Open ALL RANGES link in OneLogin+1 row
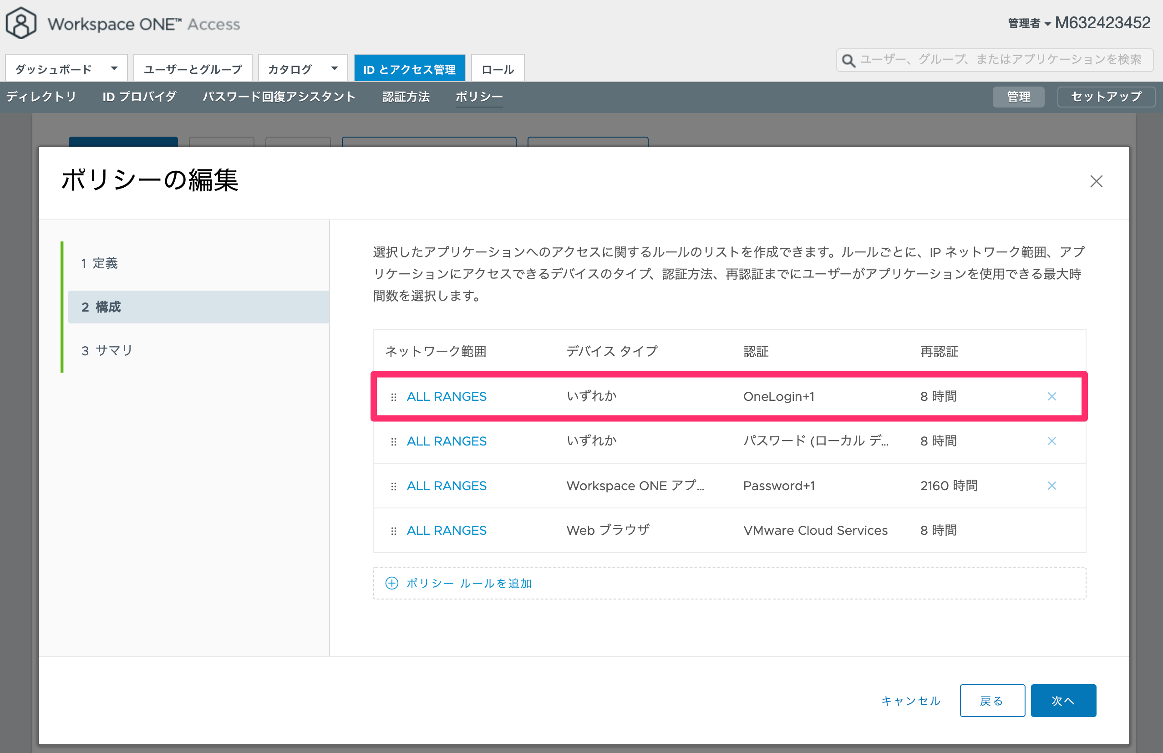 coord(447,397)
